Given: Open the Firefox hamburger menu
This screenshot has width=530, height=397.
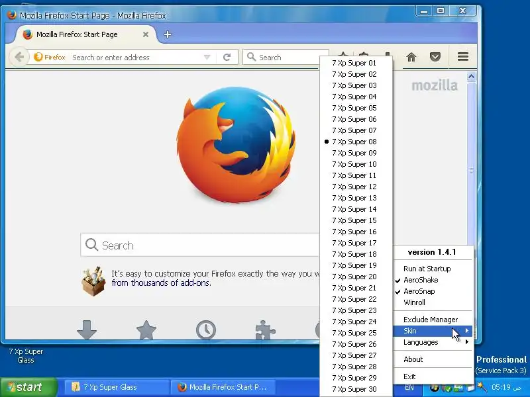Looking at the screenshot, I should point(462,57).
